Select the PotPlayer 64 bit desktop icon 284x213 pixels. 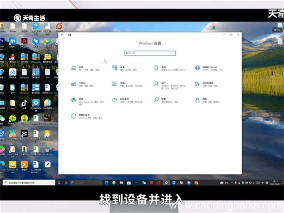click(13, 167)
